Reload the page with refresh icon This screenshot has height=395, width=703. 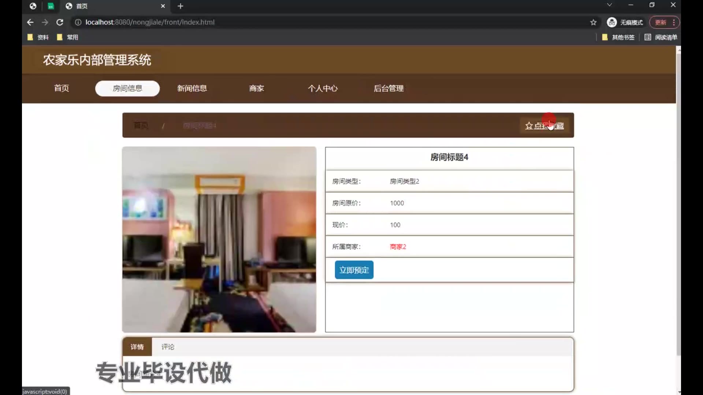click(x=60, y=22)
